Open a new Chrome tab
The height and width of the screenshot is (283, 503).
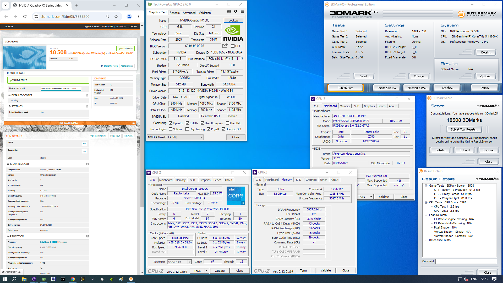77,5
